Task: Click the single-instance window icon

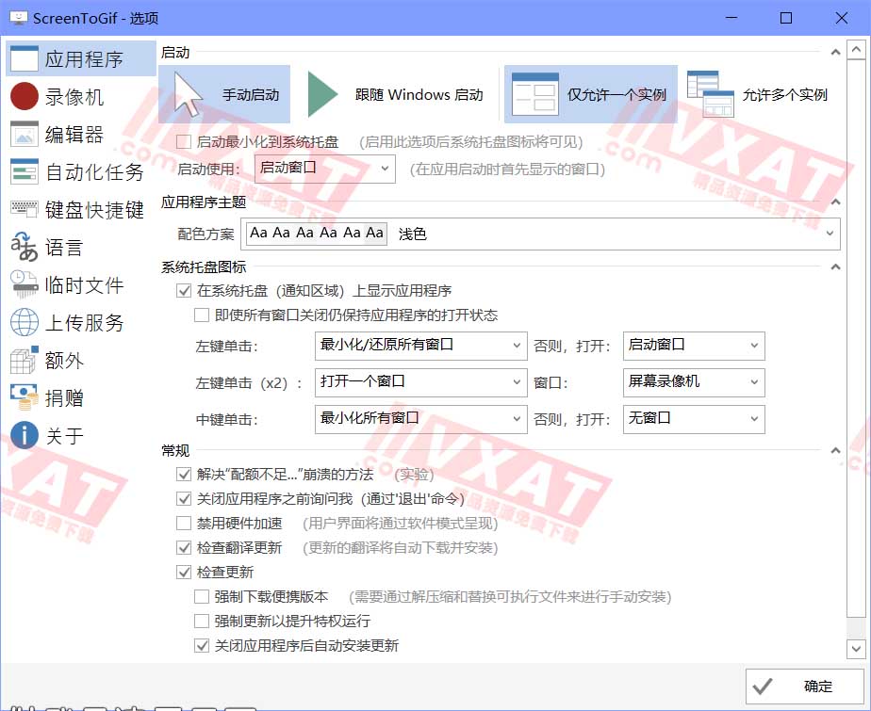Action: pos(534,94)
